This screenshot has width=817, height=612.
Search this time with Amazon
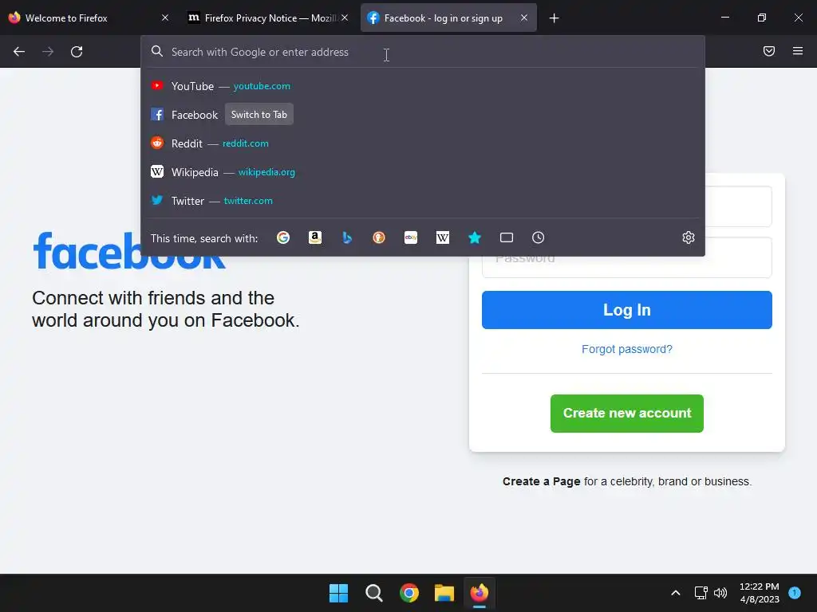pyautogui.click(x=315, y=237)
